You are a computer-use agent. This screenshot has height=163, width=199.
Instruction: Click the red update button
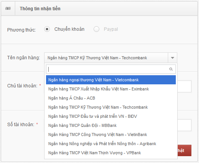tap(185, 150)
